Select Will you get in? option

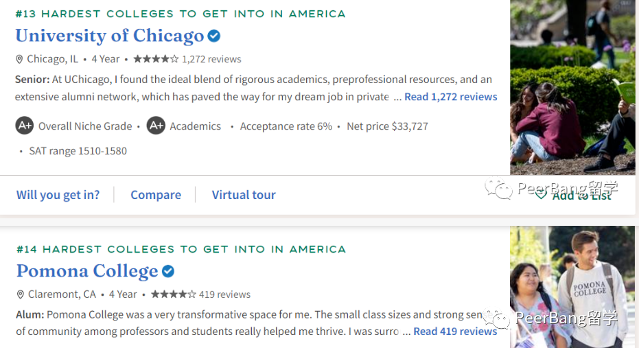(x=58, y=195)
